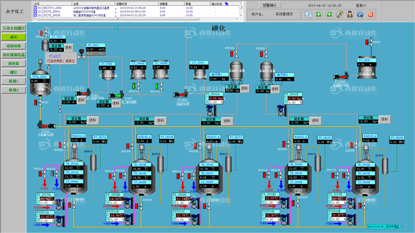Viewport: 415px width, 233px height.
Task: Toggle valve HV2504A above metering tank
Action: [x=234, y=54]
